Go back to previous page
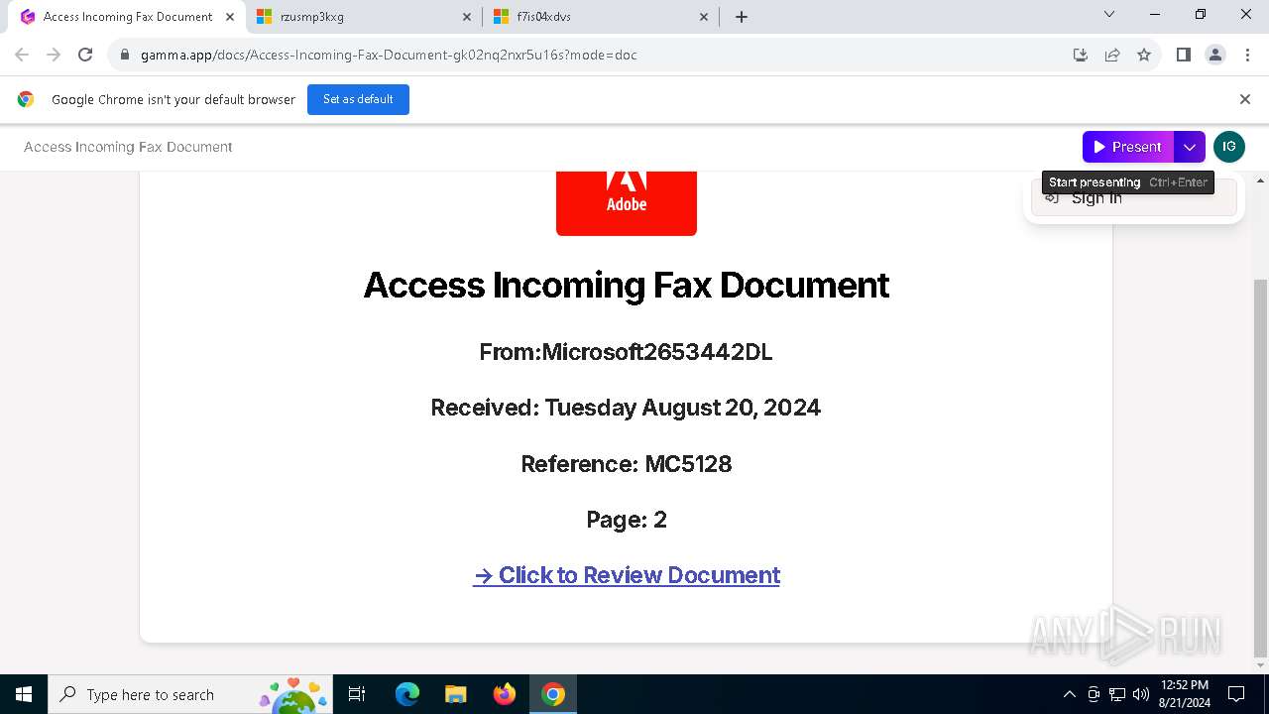The width and height of the screenshot is (1269, 714). coord(22,55)
